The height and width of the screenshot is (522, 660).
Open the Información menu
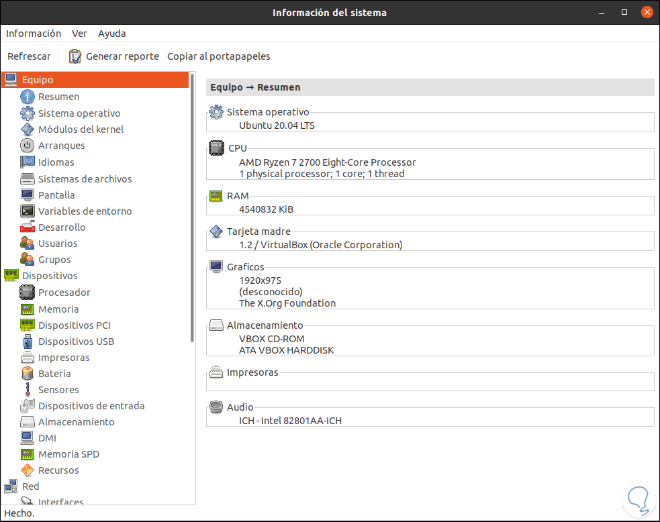(34, 34)
